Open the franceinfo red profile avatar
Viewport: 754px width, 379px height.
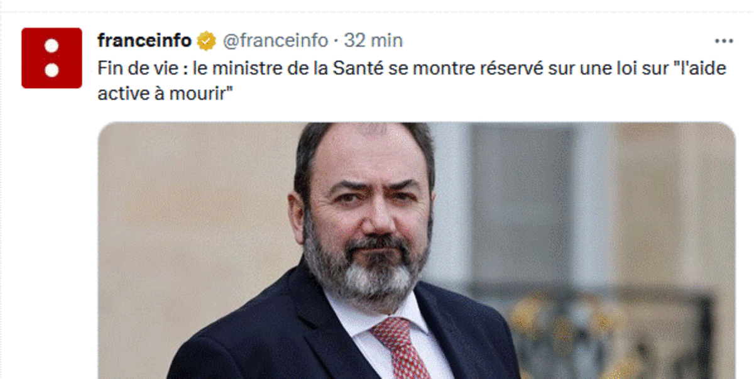(x=52, y=58)
